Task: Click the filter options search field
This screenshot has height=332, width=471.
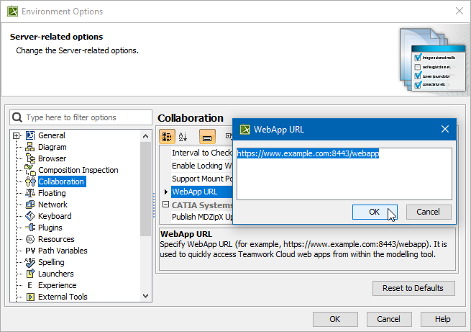Action: (79, 117)
